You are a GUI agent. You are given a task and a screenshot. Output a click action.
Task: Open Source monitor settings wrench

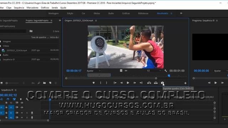coord(165,71)
